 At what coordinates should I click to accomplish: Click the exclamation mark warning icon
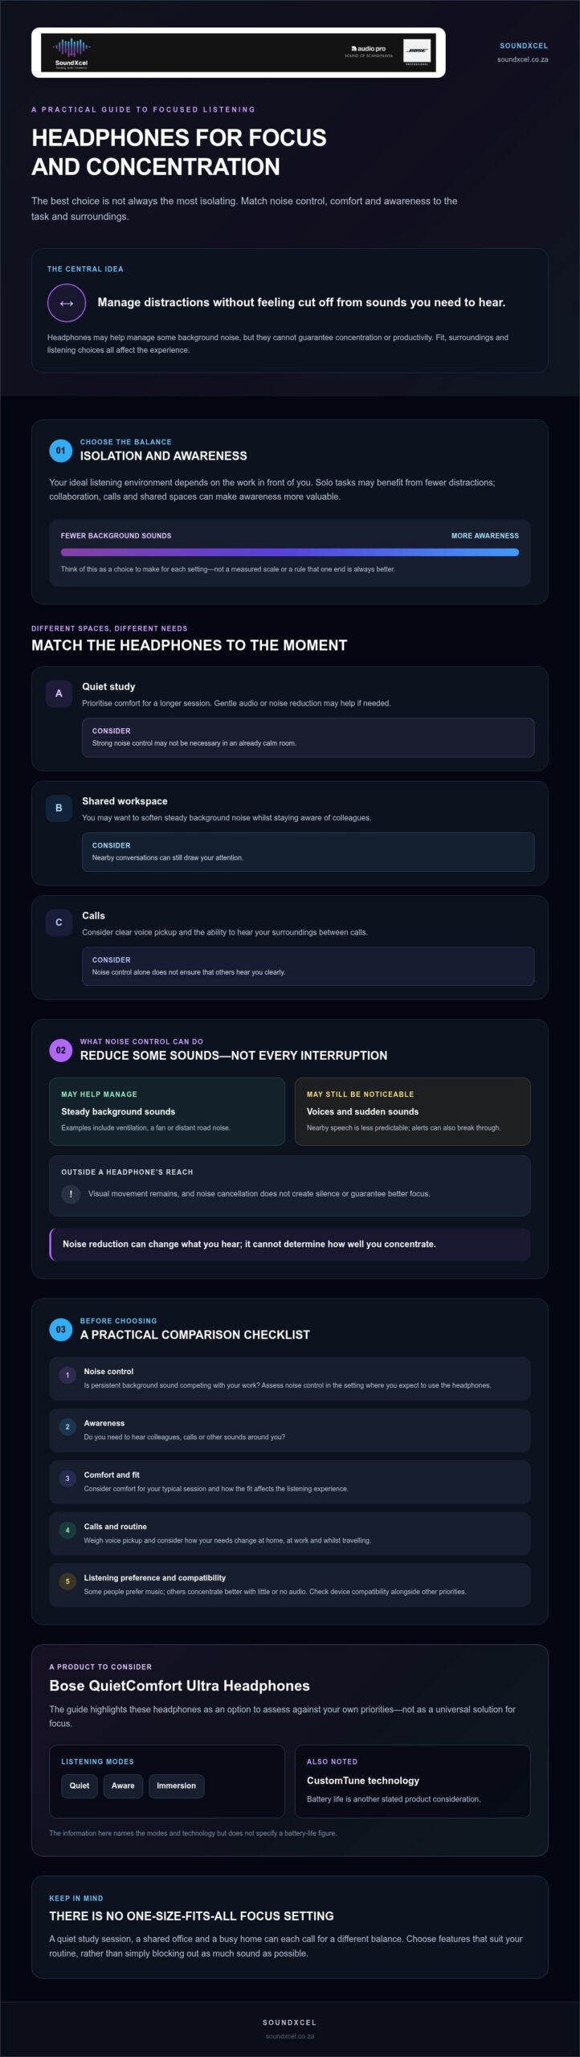click(71, 1194)
